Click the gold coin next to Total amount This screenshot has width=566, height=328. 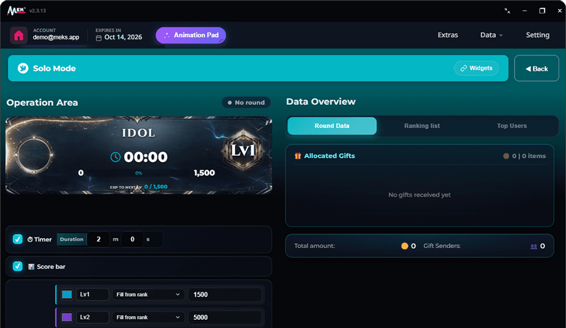click(x=404, y=246)
